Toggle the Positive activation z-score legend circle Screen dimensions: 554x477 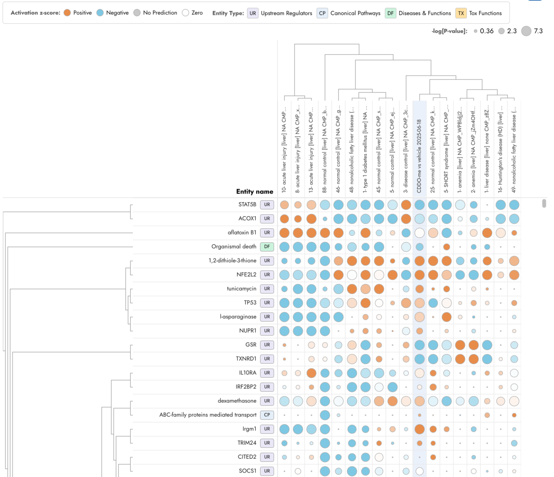click(67, 13)
